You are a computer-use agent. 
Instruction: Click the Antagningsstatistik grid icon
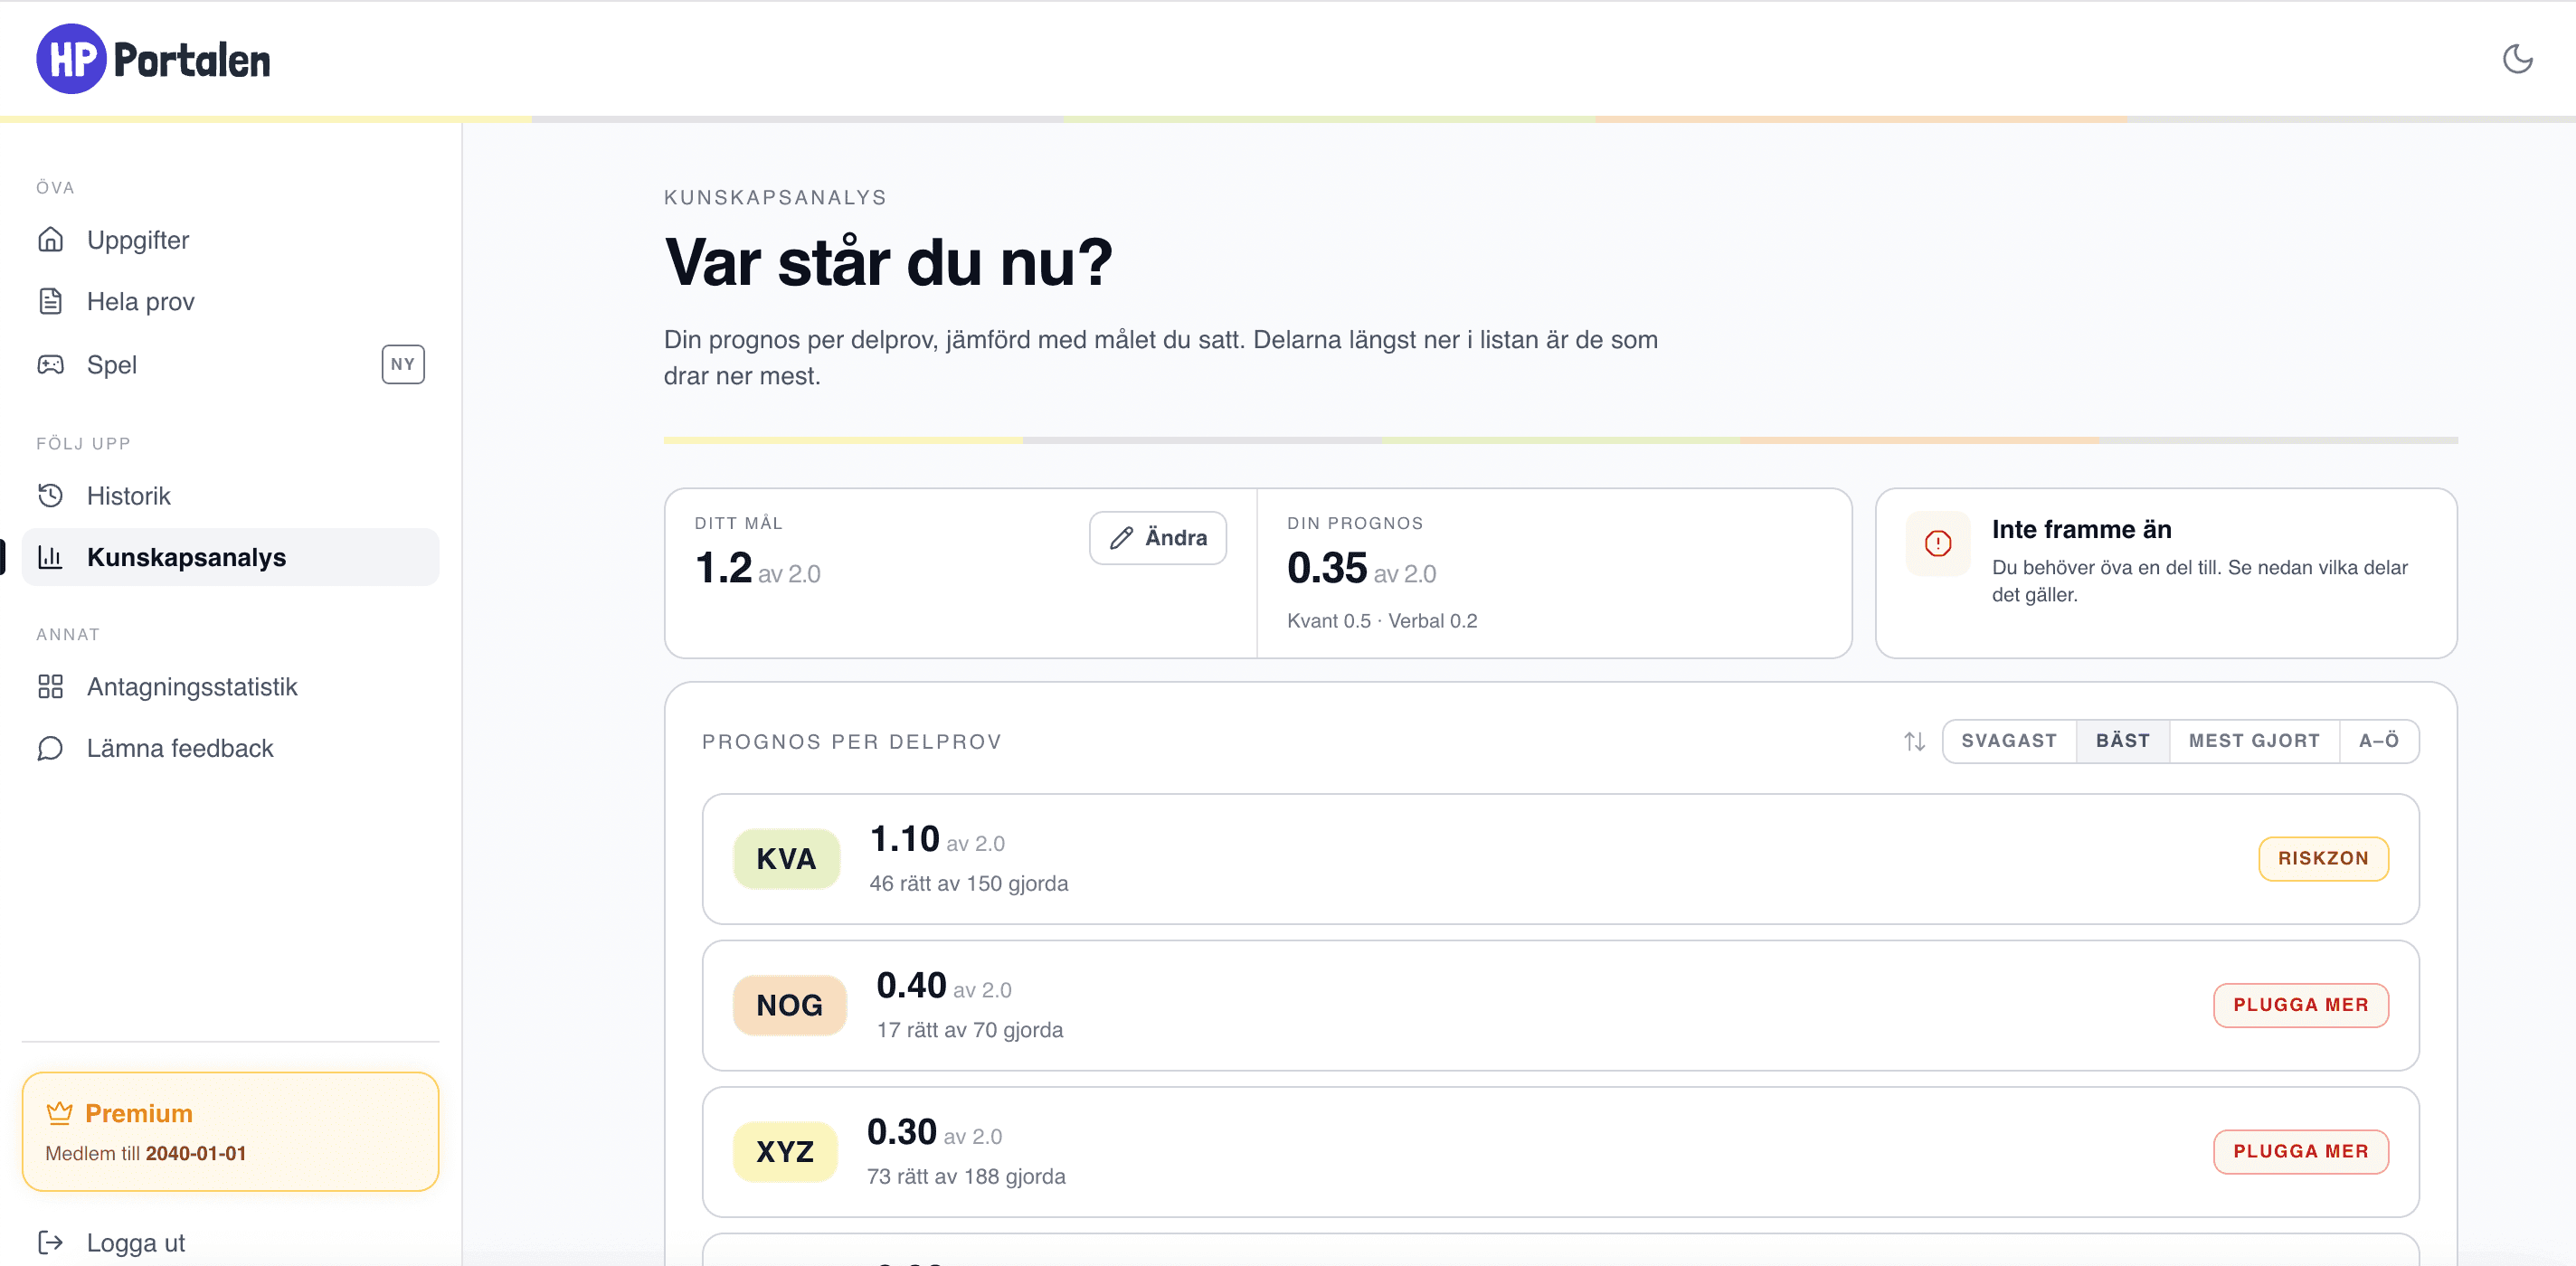(x=50, y=686)
